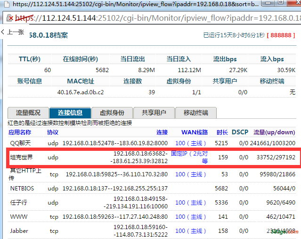The image size is (301, 239).
Task: Go to previous image with 上一张
Action: (x=13, y=32)
